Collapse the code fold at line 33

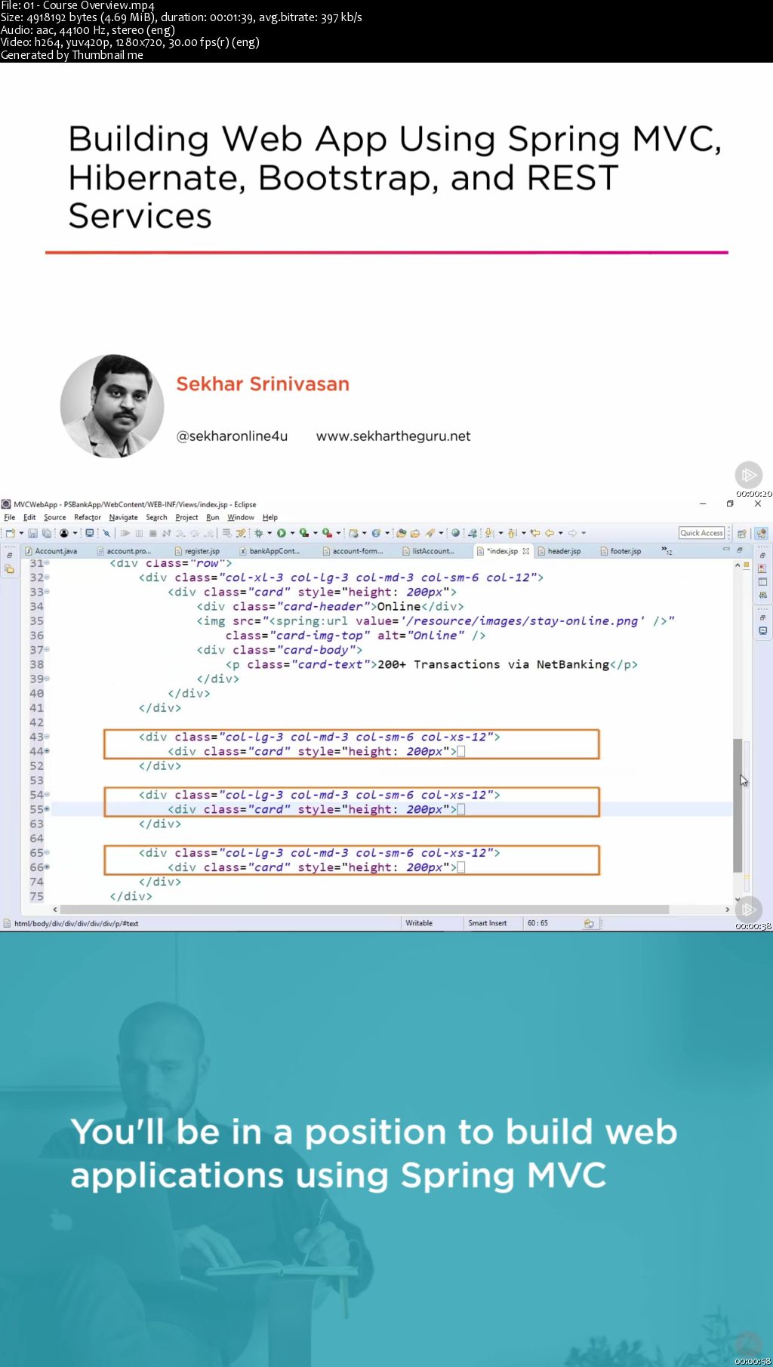(47, 592)
